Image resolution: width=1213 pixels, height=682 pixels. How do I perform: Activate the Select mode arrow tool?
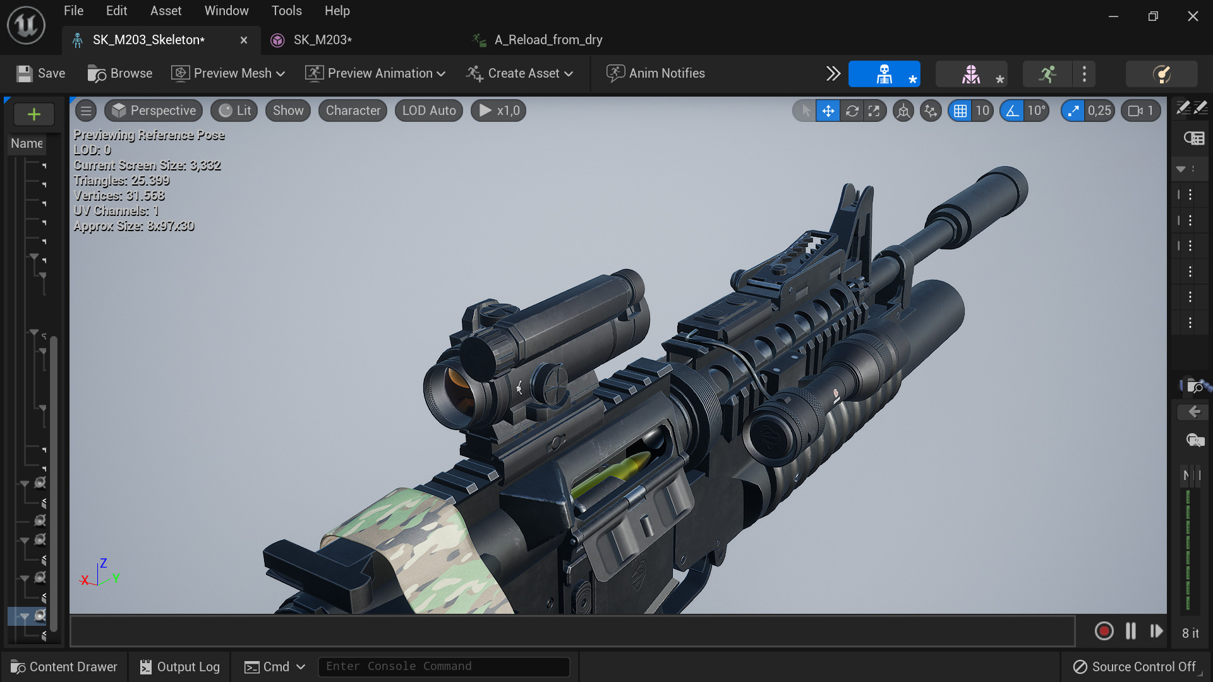pyautogui.click(x=805, y=111)
